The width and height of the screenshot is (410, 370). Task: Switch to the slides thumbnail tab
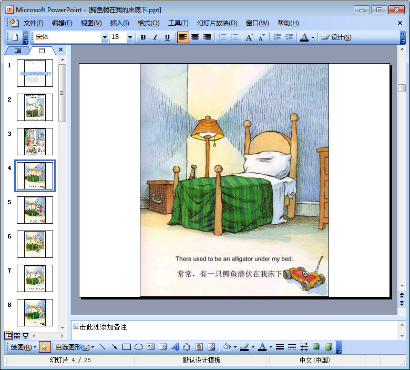pyautogui.click(x=42, y=51)
